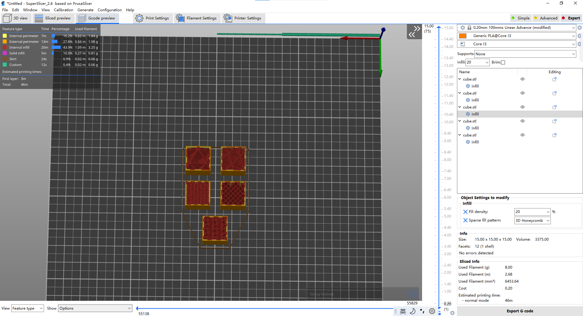Click the Filament Settings spool icon
Image resolution: width=583 pixels, height=316 pixels.
click(180, 18)
